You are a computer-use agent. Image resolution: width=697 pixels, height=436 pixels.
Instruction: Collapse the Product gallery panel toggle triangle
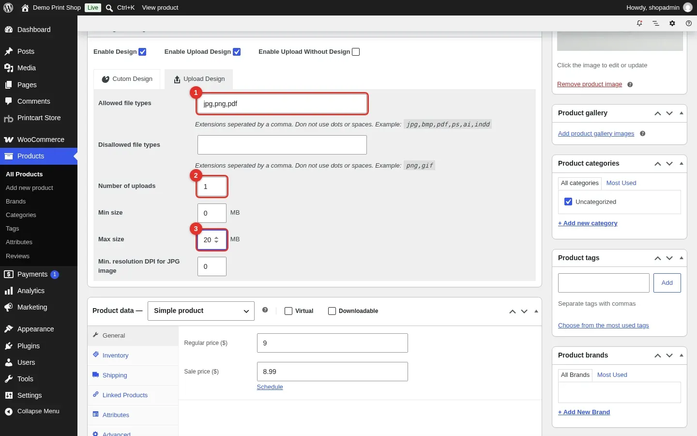(x=682, y=113)
